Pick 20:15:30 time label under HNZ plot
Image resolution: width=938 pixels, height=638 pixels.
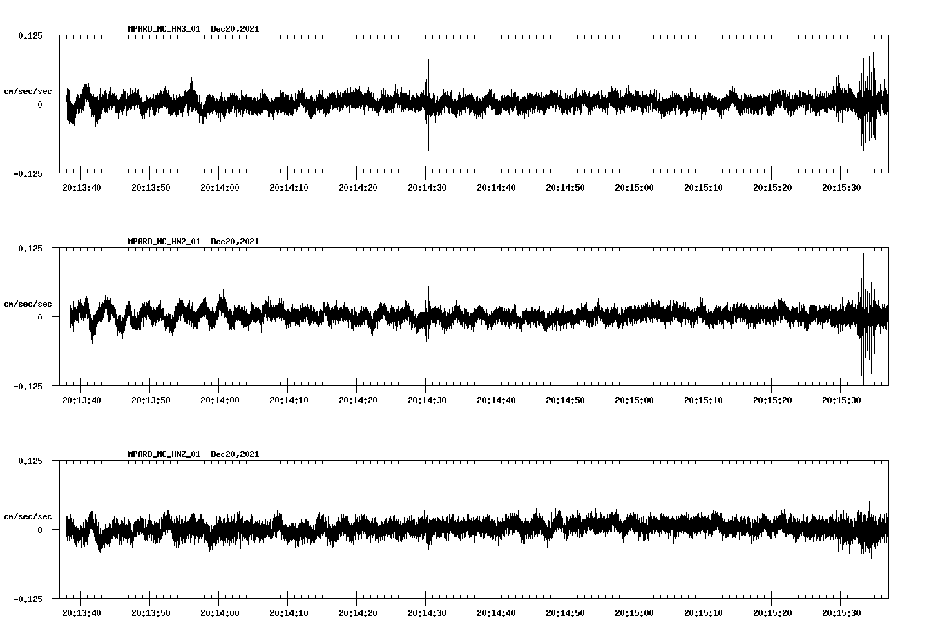[x=841, y=612]
